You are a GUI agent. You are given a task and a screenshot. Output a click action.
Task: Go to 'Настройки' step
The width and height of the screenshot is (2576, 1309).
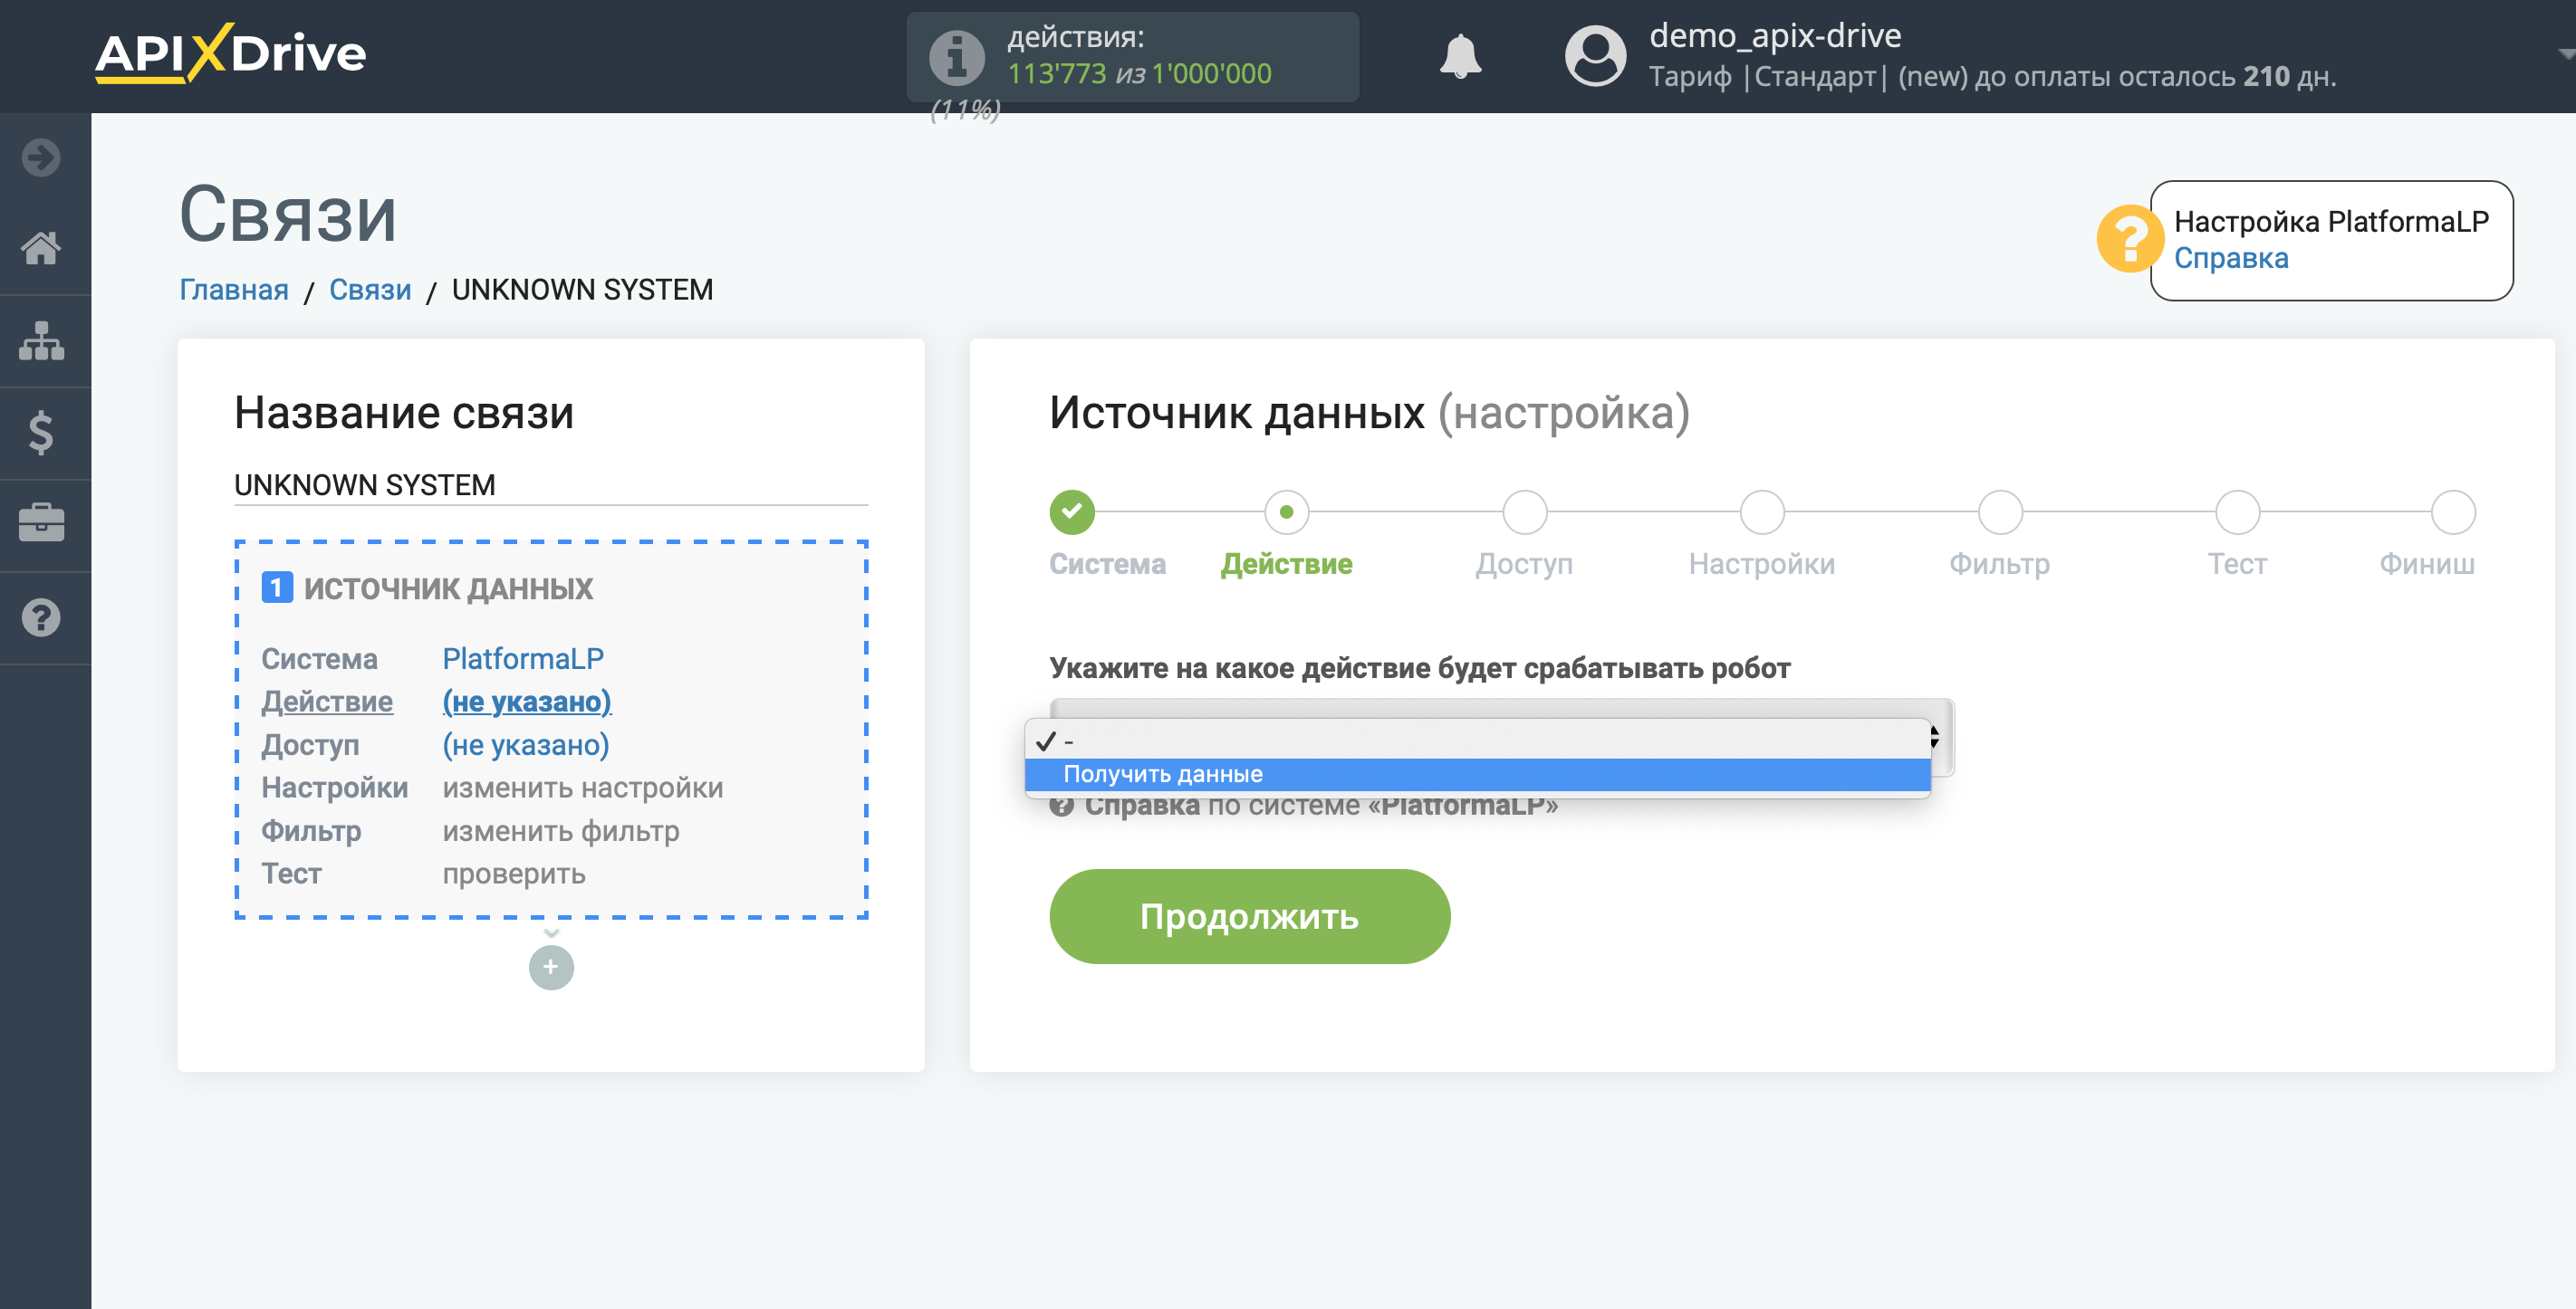[x=1761, y=511]
